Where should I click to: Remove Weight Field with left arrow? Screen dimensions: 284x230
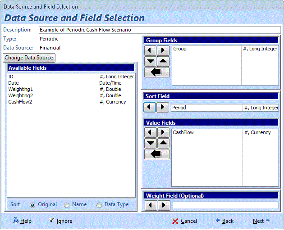pos(151,205)
